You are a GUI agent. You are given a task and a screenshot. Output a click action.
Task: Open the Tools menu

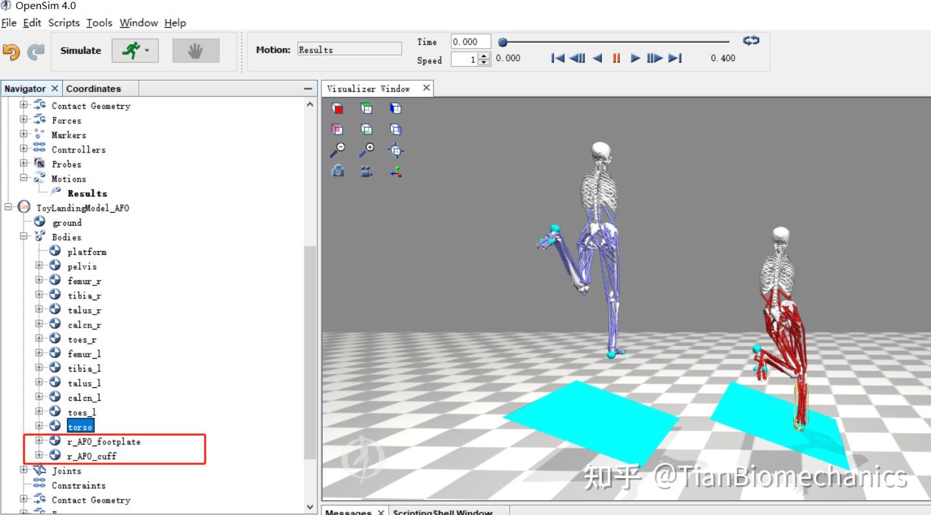coord(99,23)
